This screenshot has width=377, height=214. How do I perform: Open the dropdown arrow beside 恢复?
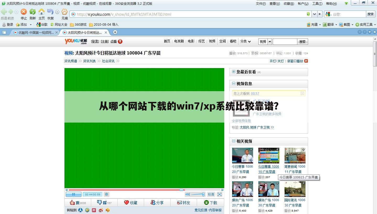(57, 12)
